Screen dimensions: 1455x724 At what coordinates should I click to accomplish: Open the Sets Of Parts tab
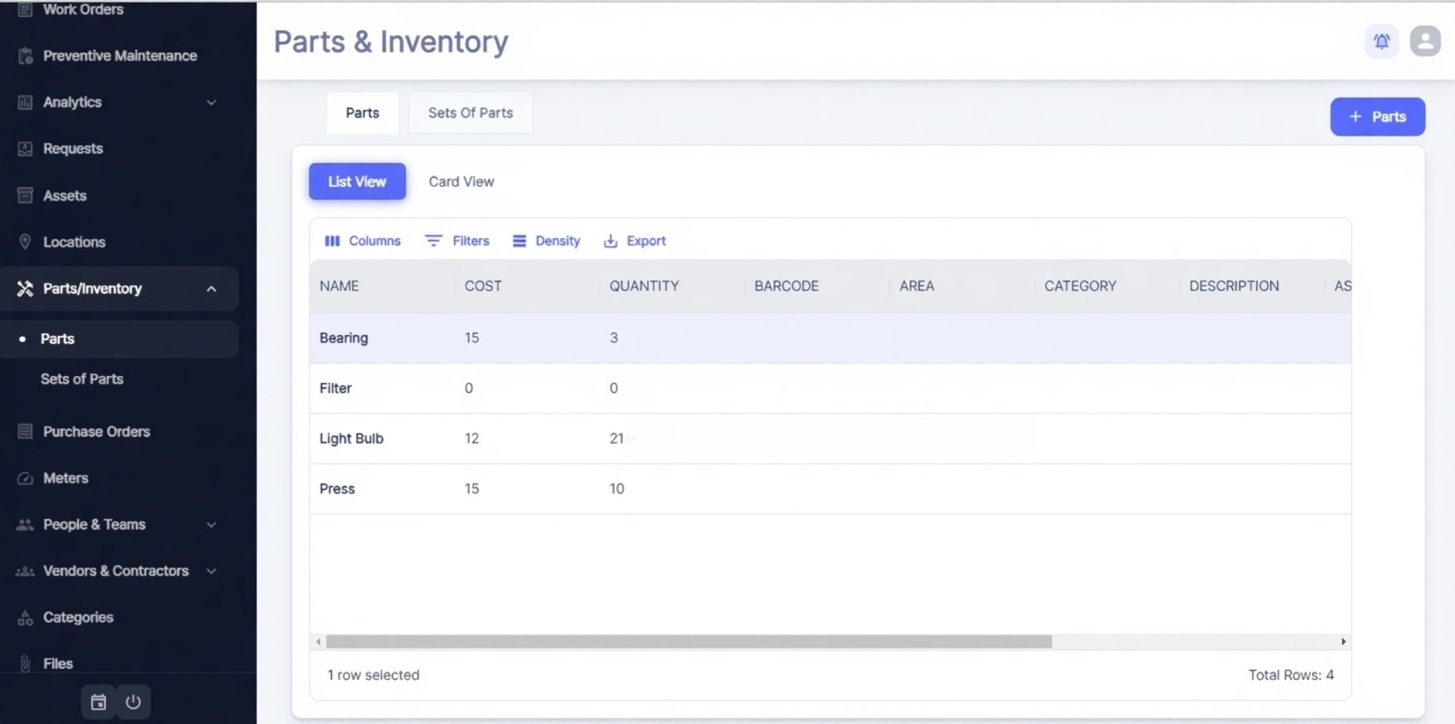[470, 113]
